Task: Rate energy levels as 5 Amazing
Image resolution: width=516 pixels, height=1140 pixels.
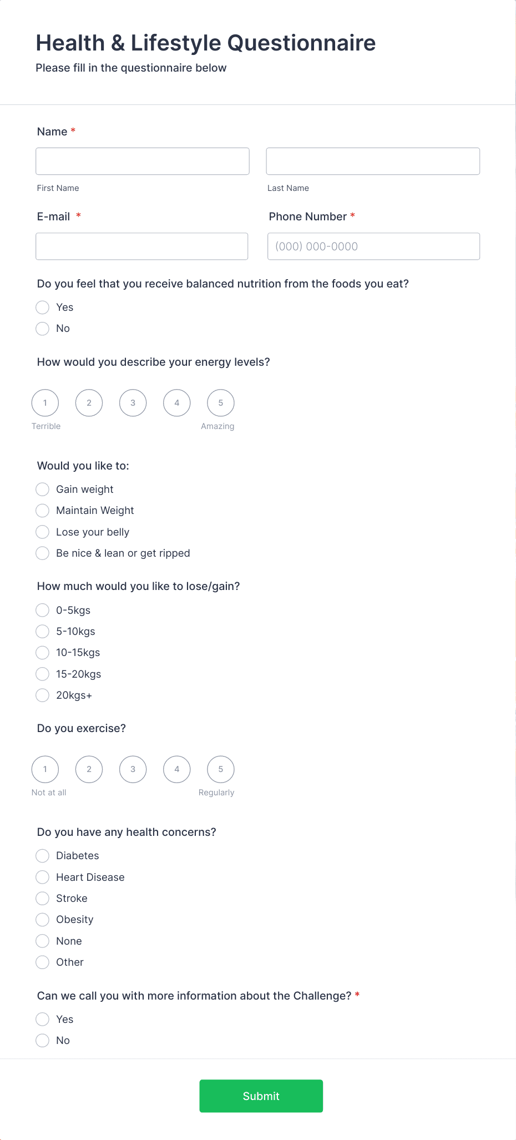Action: [220, 402]
